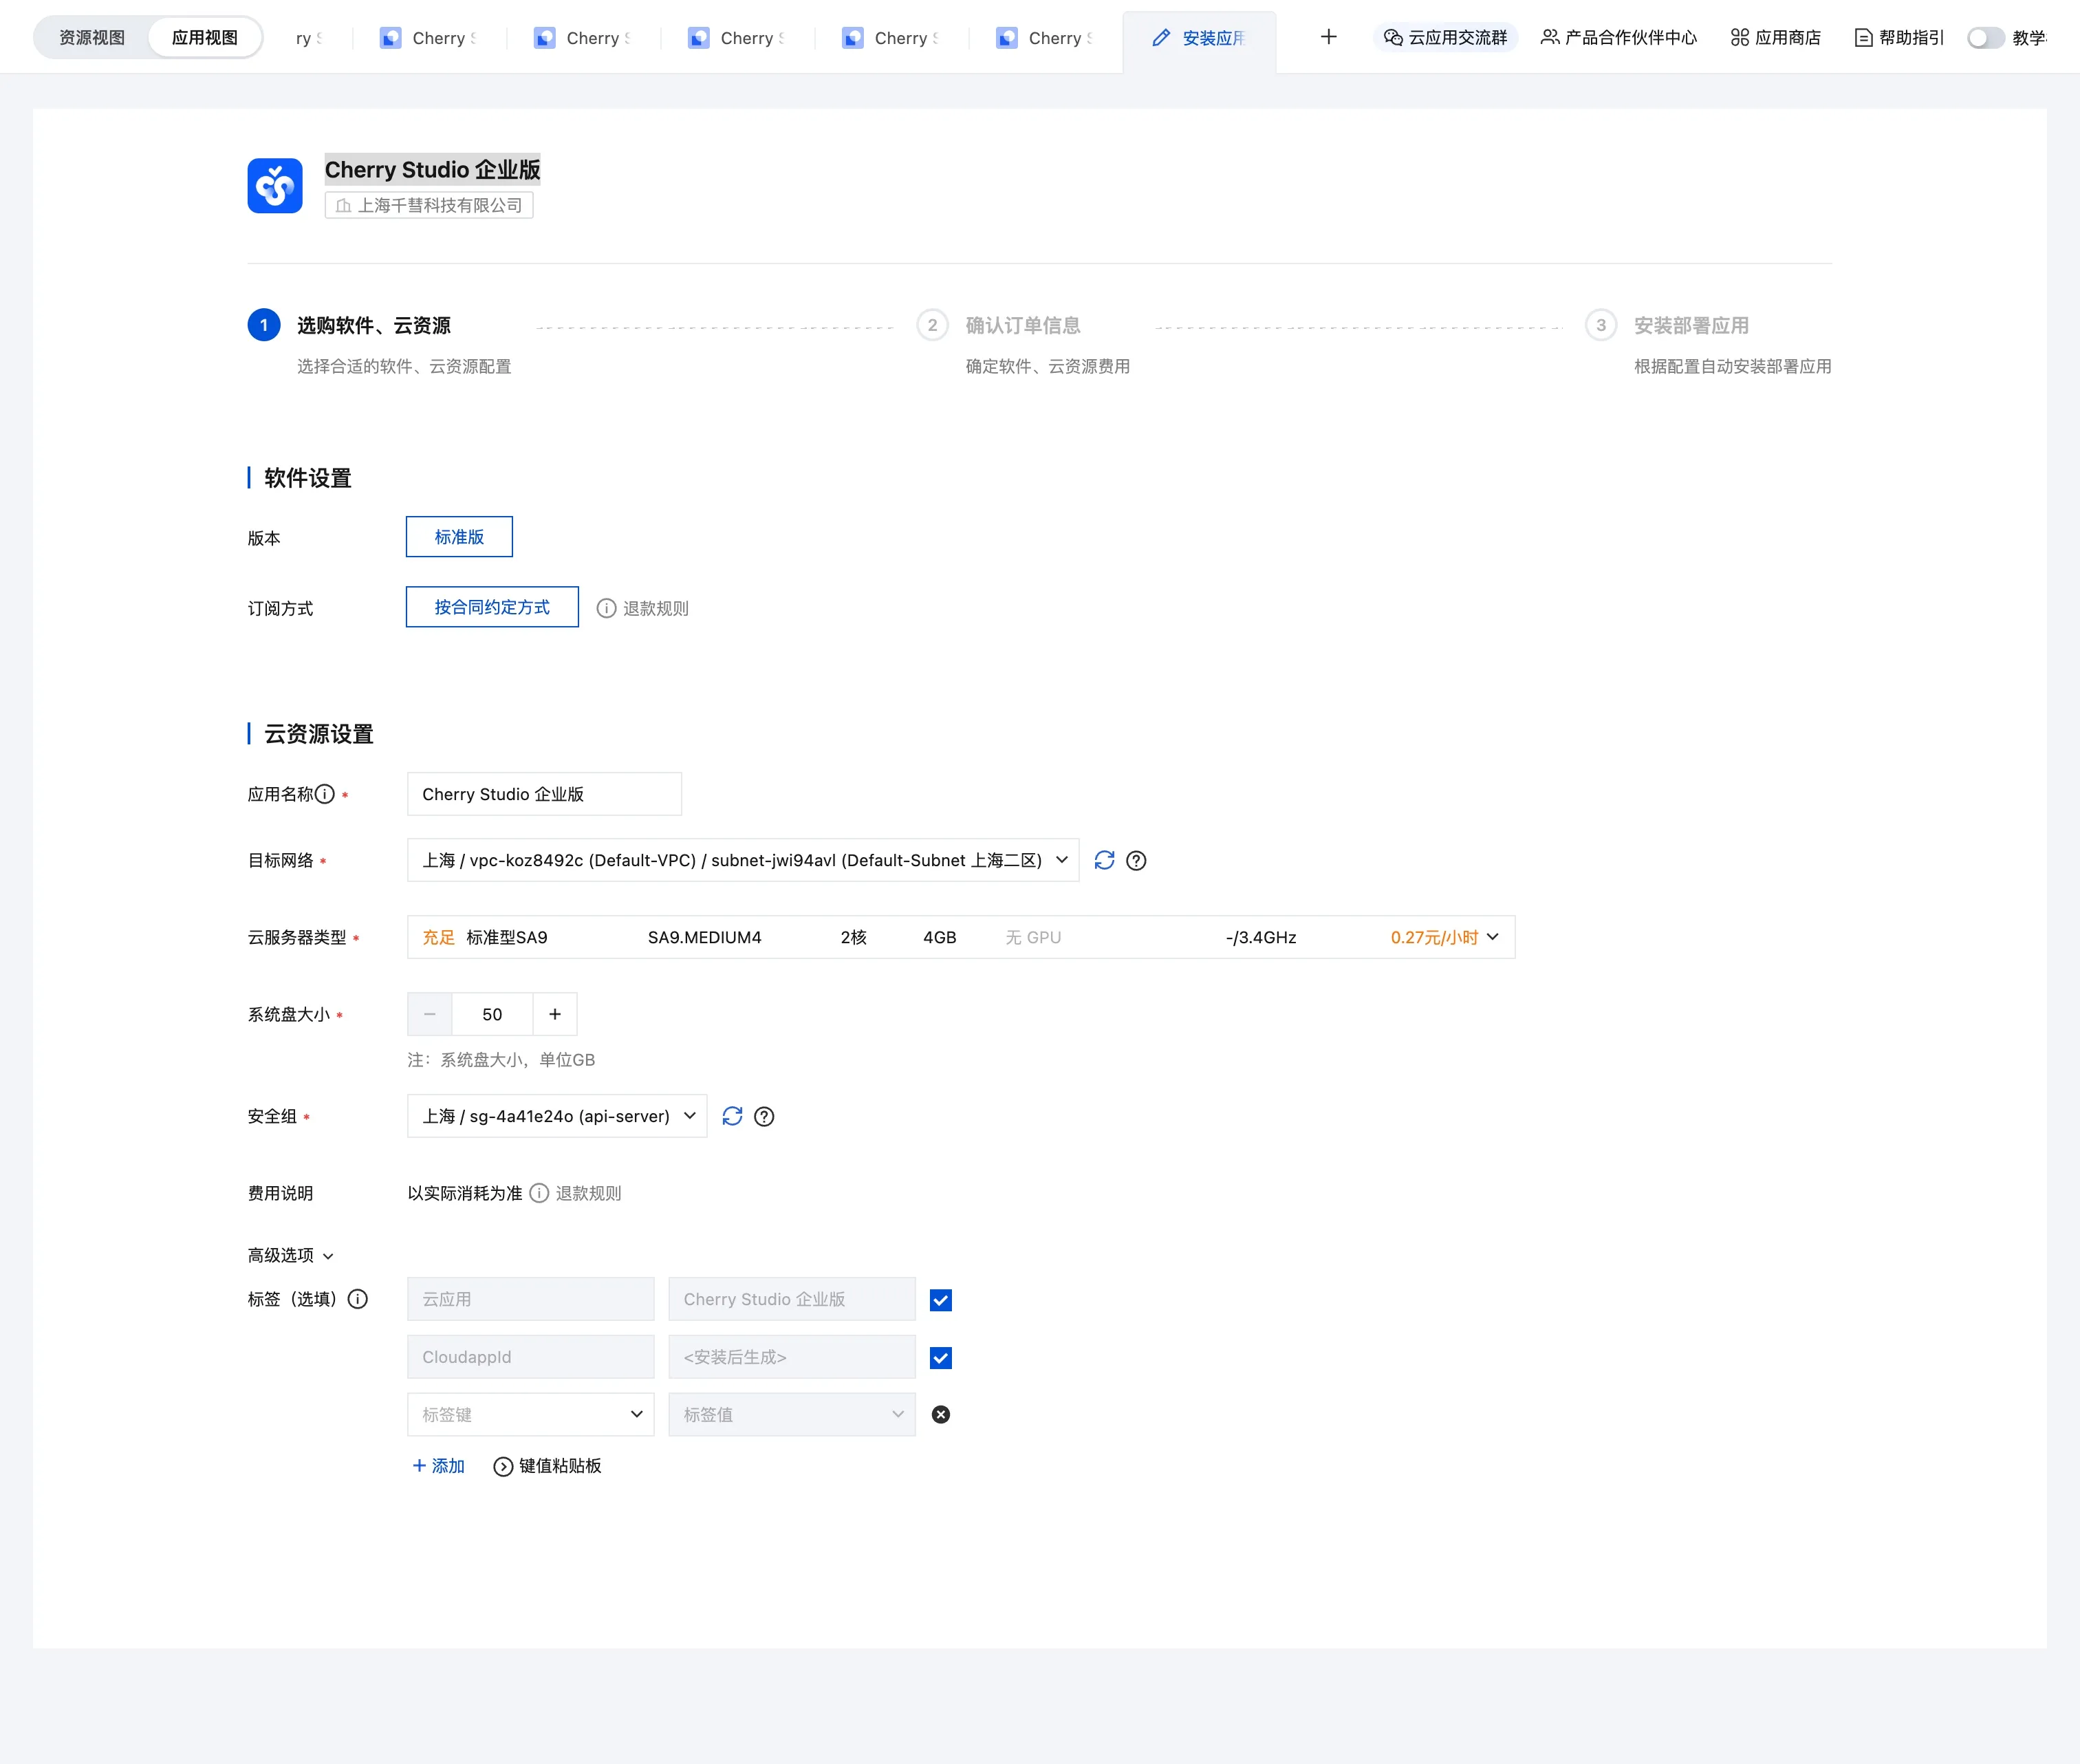Click help icon next to security group
The image size is (2080, 1764).
tap(763, 1116)
